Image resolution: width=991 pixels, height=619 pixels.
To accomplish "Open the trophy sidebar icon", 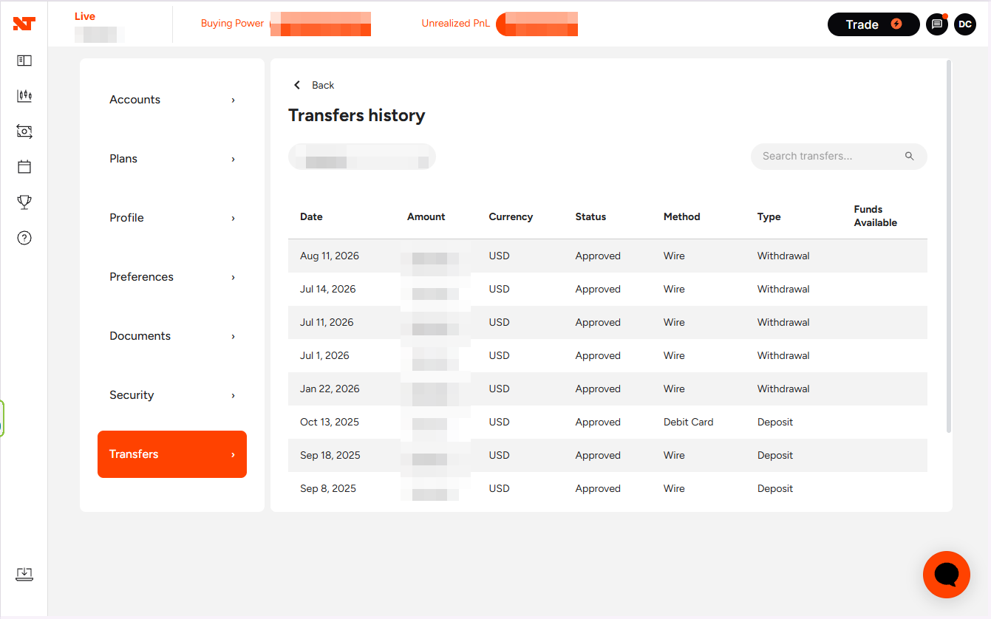I will coord(24,202).
